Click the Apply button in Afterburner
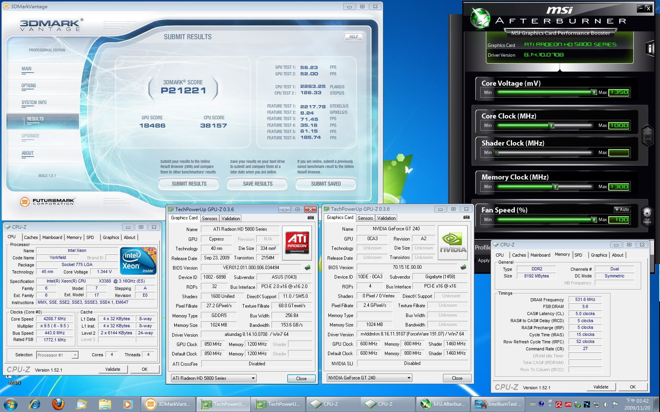Image resolution: width=660 pixels, height=412 pixels. (x=483, y=260)
